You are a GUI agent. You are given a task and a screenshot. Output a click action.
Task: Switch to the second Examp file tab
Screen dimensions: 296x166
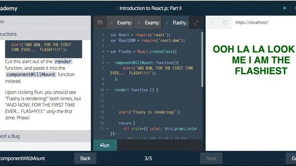pyautogui.click(x=152, y=23)
